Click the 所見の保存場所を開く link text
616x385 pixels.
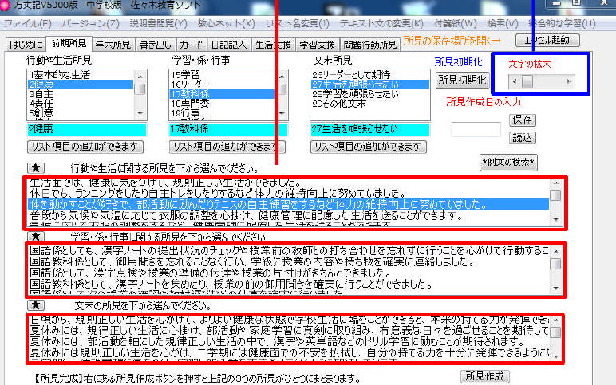coord(452,41)
